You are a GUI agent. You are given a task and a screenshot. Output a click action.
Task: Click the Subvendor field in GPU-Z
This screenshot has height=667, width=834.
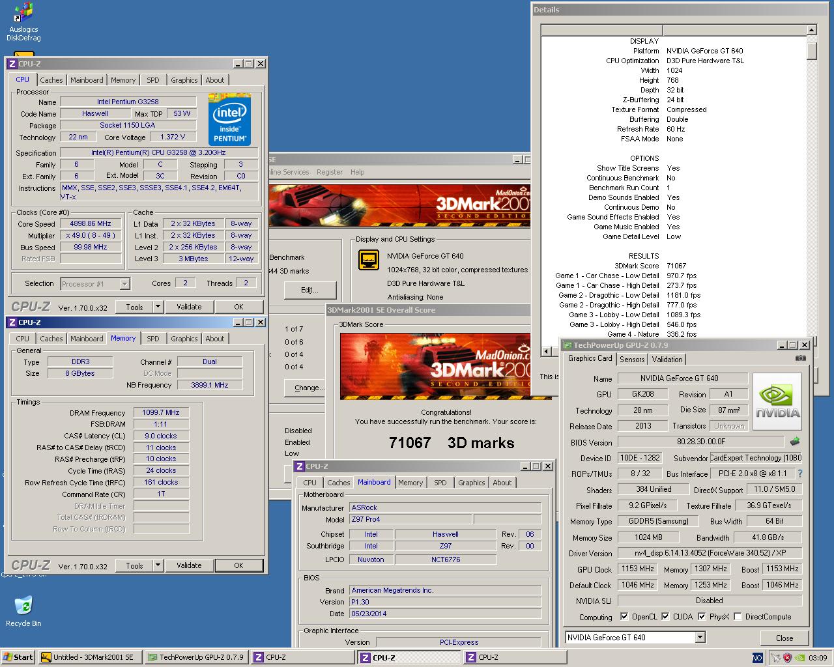point(756,458)
